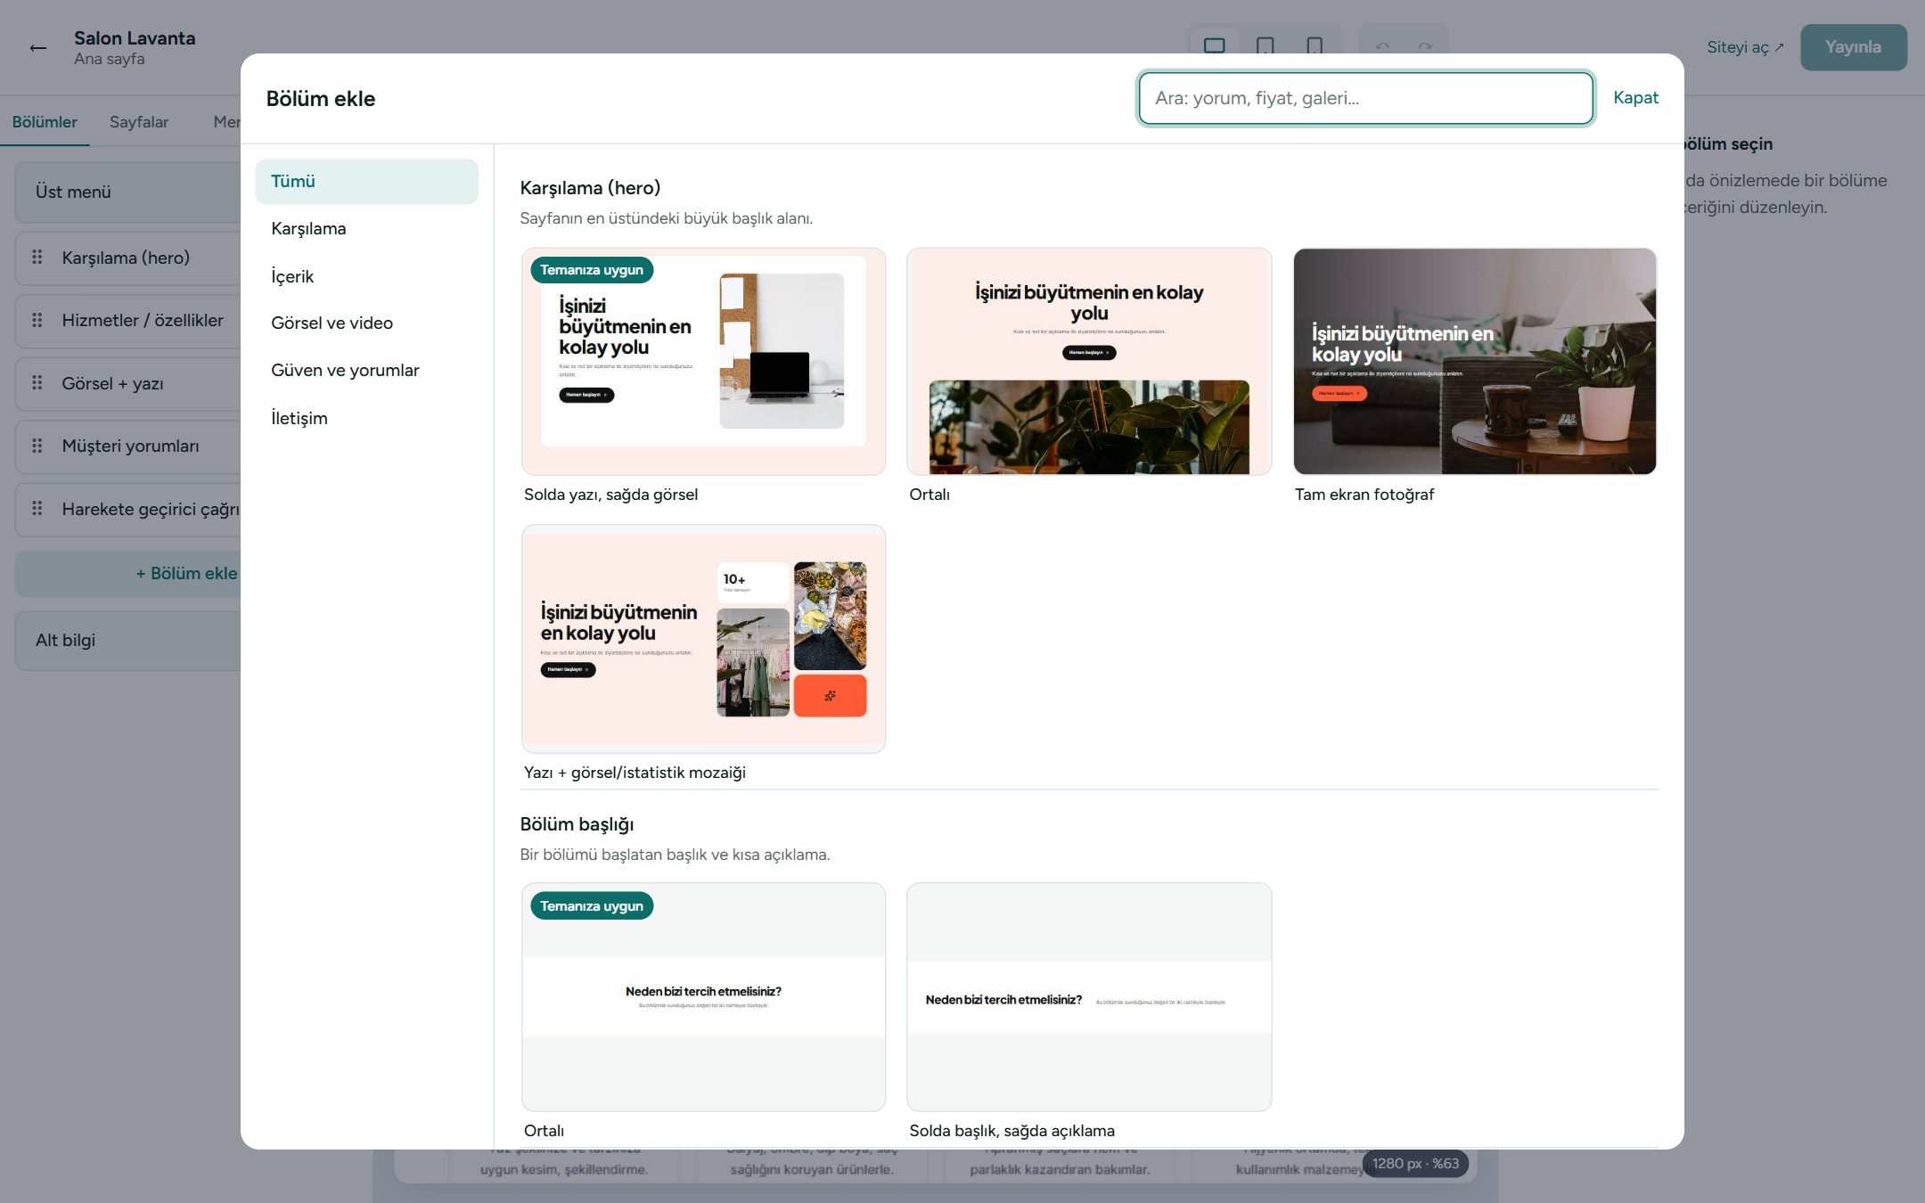The width and height of the screenshot is (1925, 1203).
Task: Select the Güven ve yorumlar category
Action: (x=366, y=371)
